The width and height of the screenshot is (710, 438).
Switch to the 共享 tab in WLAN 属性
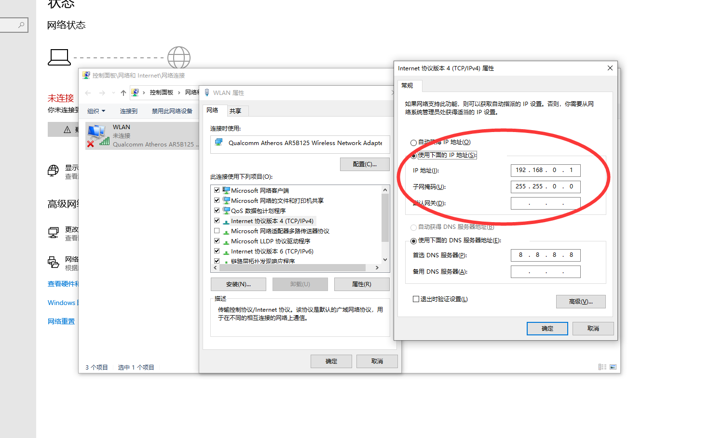236,111
